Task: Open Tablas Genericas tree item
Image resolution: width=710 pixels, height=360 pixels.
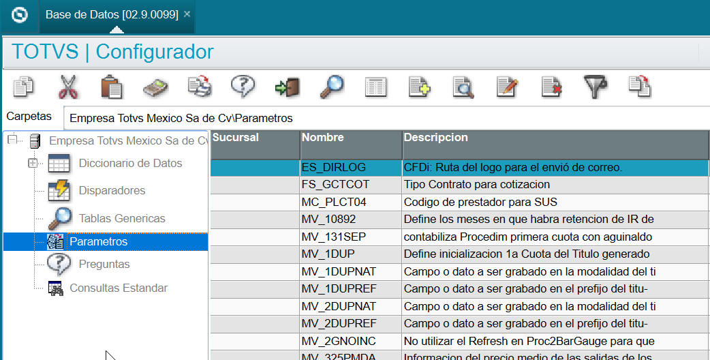Action: (122, 218)
